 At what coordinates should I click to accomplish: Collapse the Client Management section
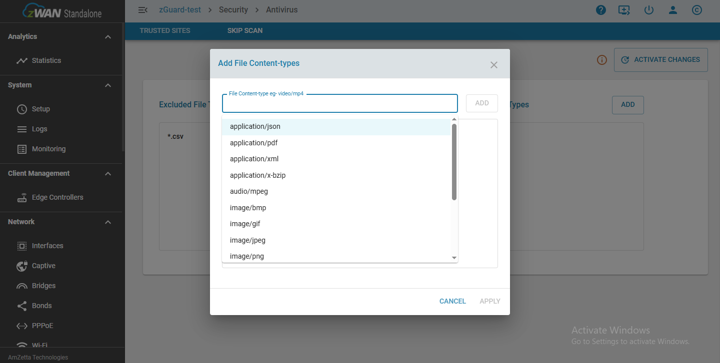tap(107, 173)
